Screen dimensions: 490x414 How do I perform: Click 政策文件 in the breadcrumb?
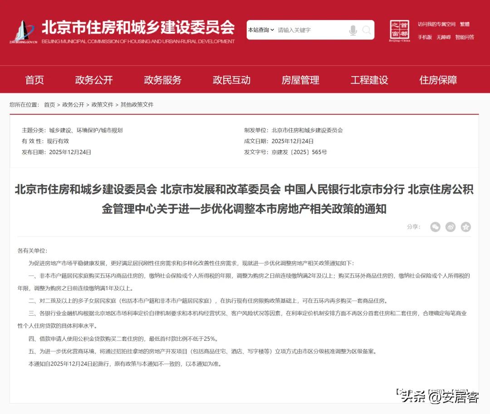click(x=102, y=105)
